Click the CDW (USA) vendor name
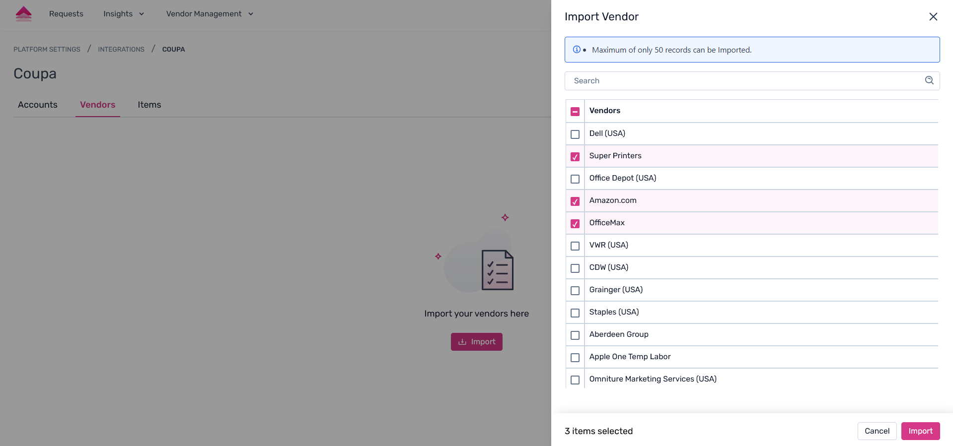 (609, 267)
